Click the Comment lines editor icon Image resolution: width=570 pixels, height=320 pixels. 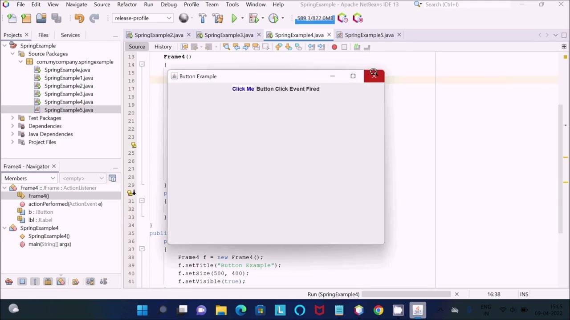pyautogui.click(x=357, y=47)
